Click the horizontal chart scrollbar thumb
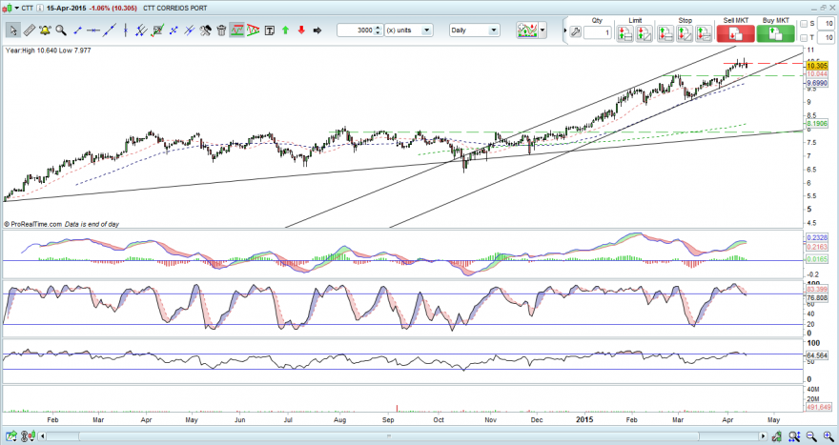The image size is (839, 445). tap(390, 435)
